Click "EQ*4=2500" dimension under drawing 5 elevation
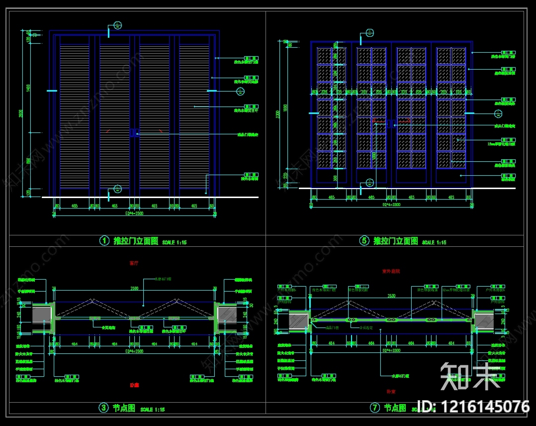The width and height of the screenshot is (536, 426). (391, 205)
